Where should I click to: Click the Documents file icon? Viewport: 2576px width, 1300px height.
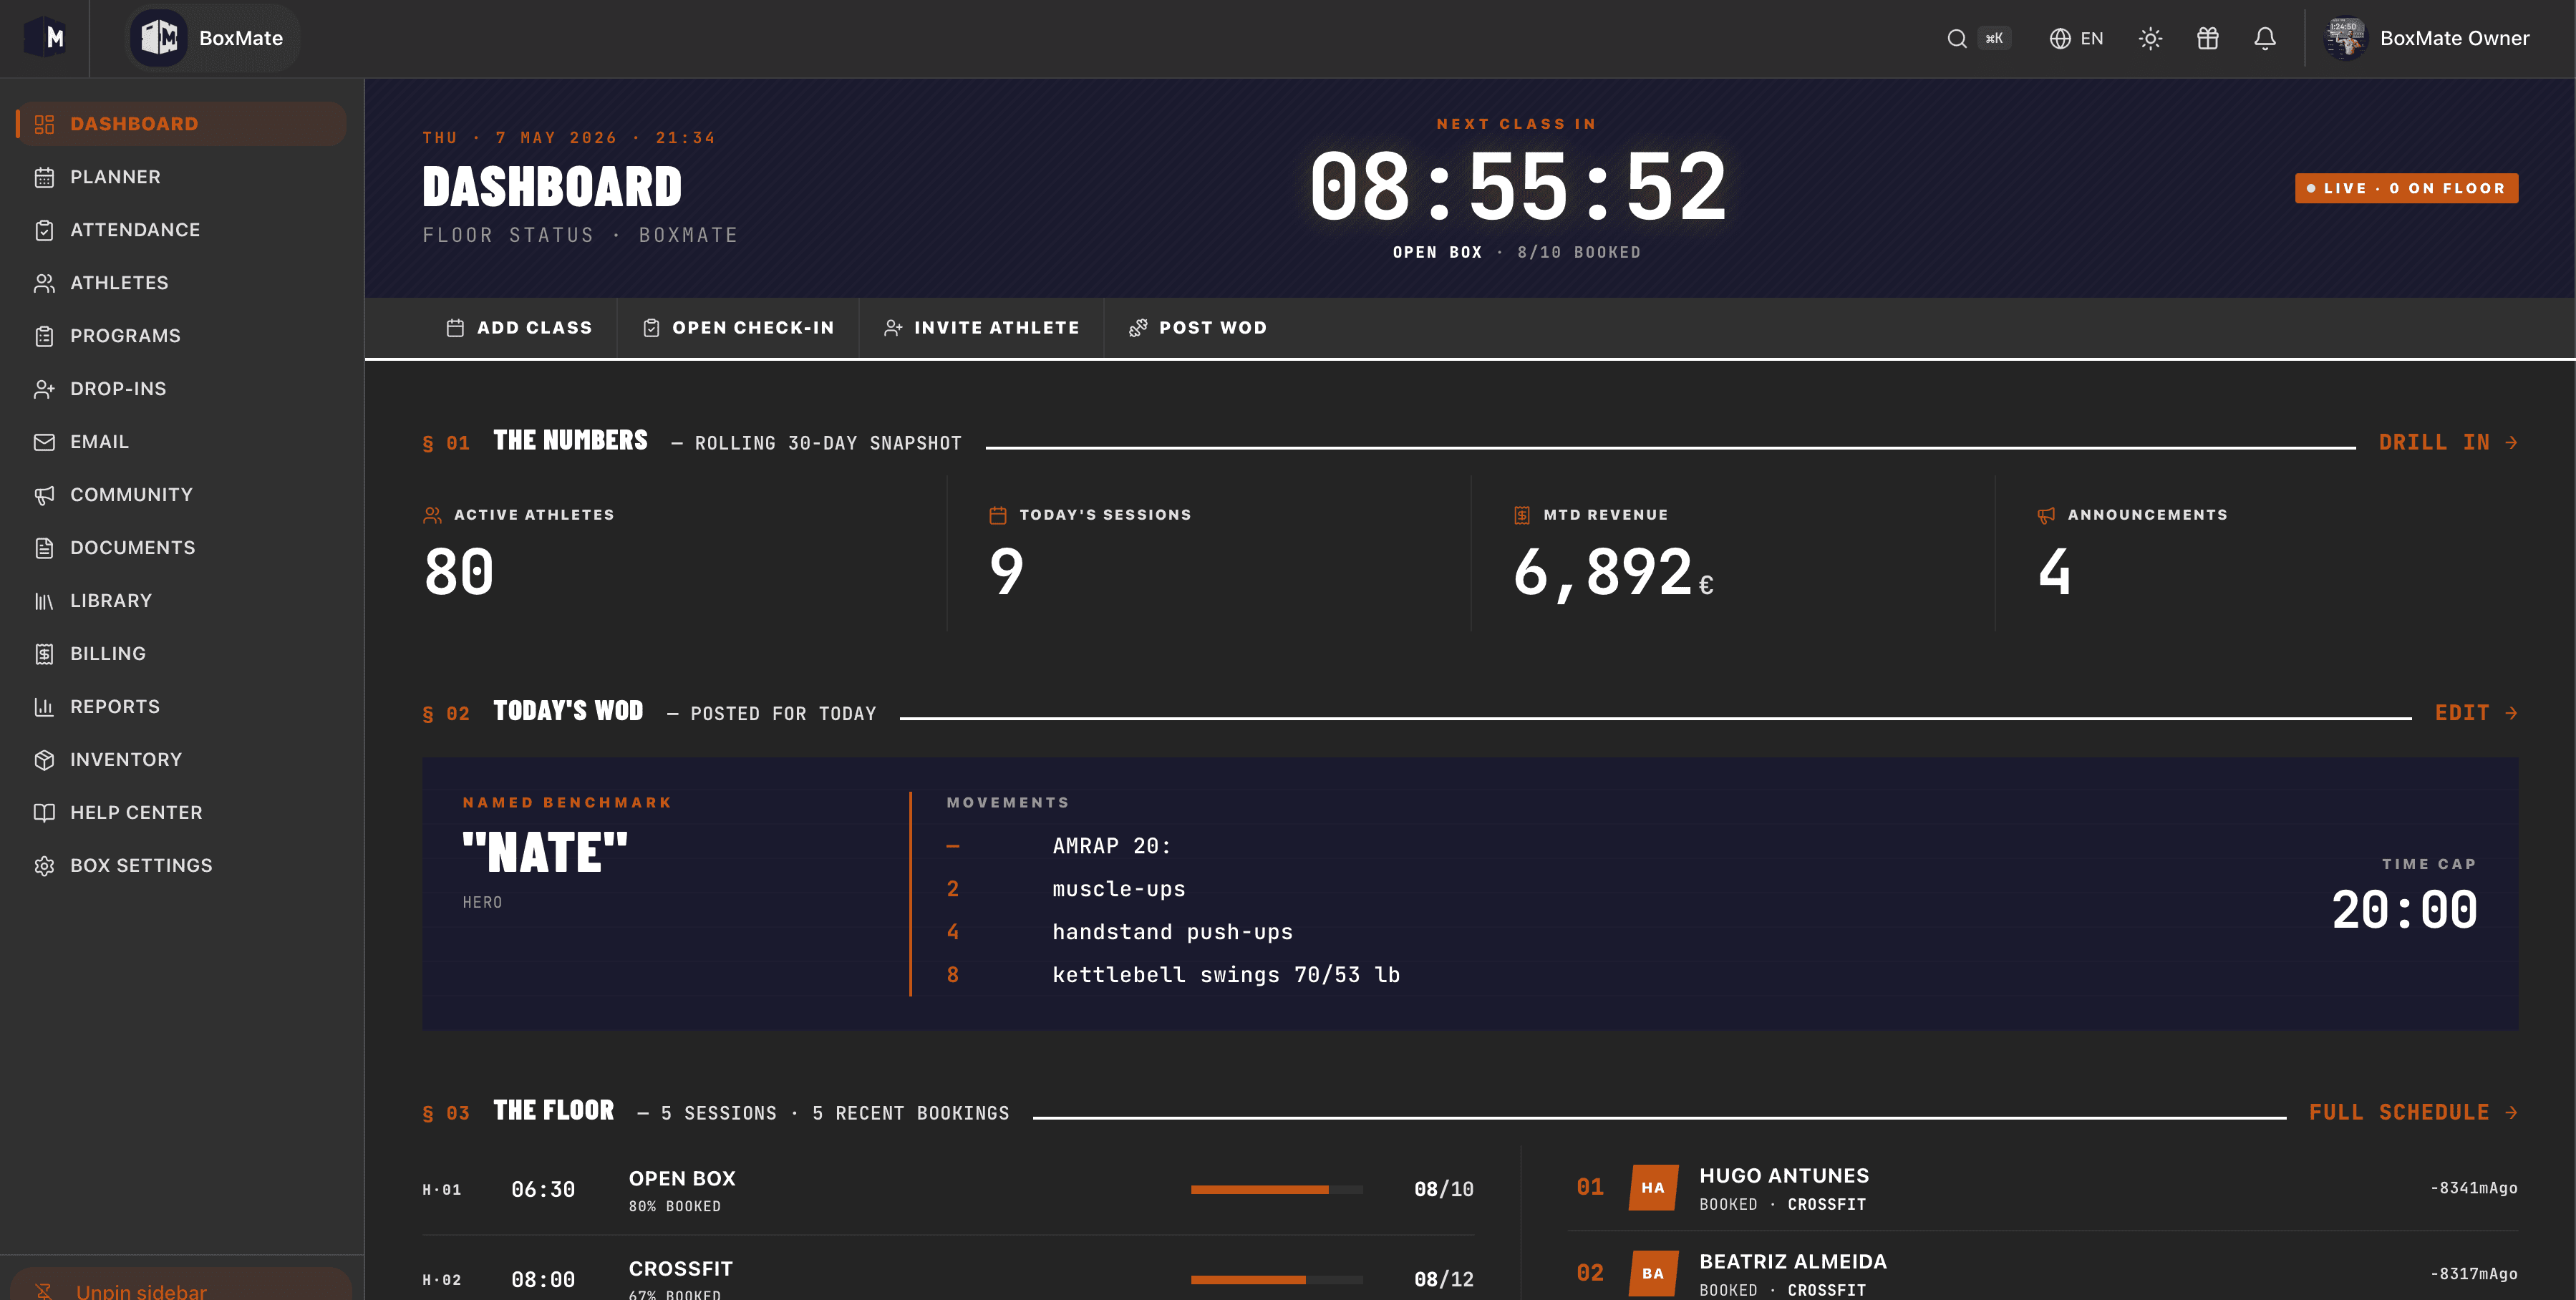point(44,548)
